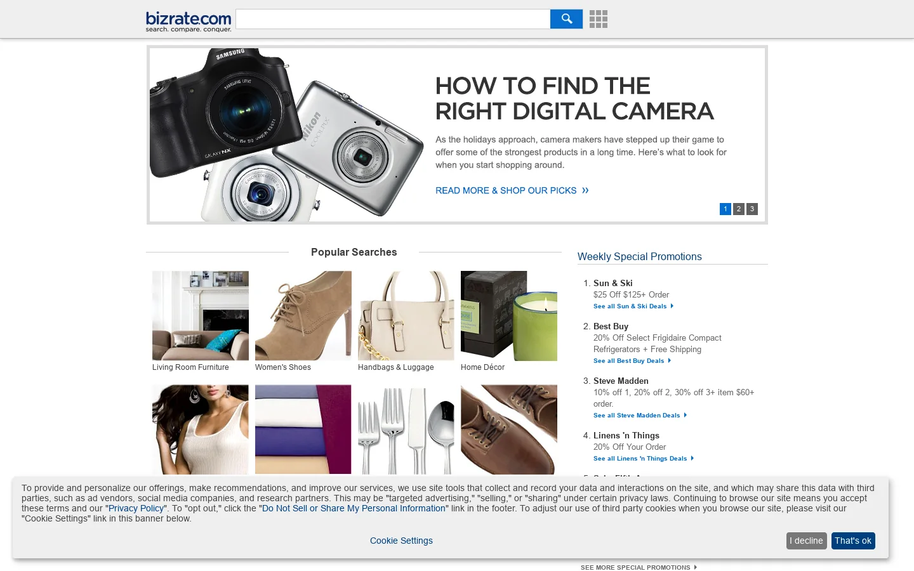Viewport: 914px width, 571px height.
Task: Click See all Linens 'n Things Deals
Action: pos(644,459)
